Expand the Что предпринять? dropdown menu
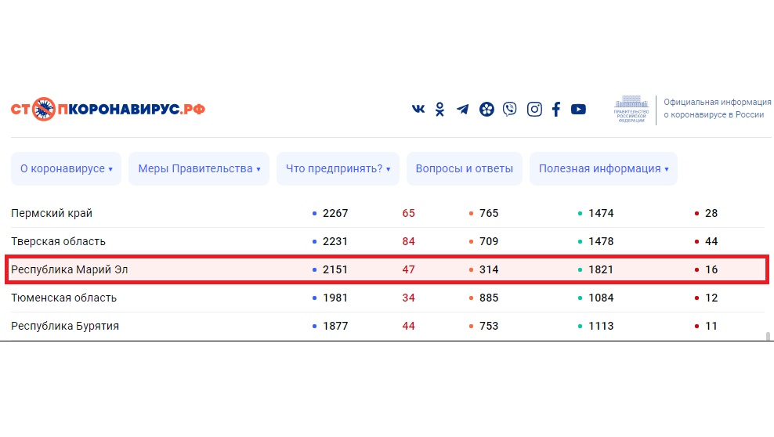Screen dimensions: 774x437 pyautogui.click(x=338, y=168)
